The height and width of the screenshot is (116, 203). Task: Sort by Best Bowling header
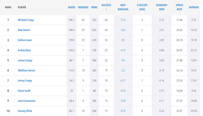[x=123, y=7]
